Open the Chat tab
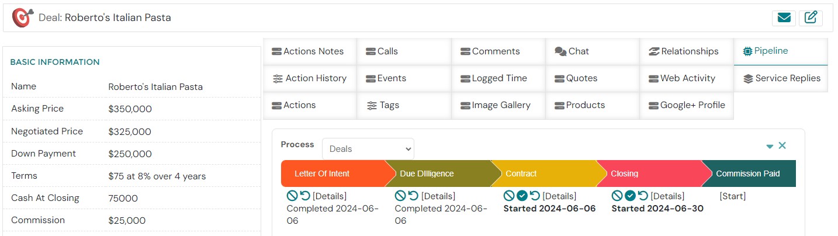838x236 pixels. [572, 51]
